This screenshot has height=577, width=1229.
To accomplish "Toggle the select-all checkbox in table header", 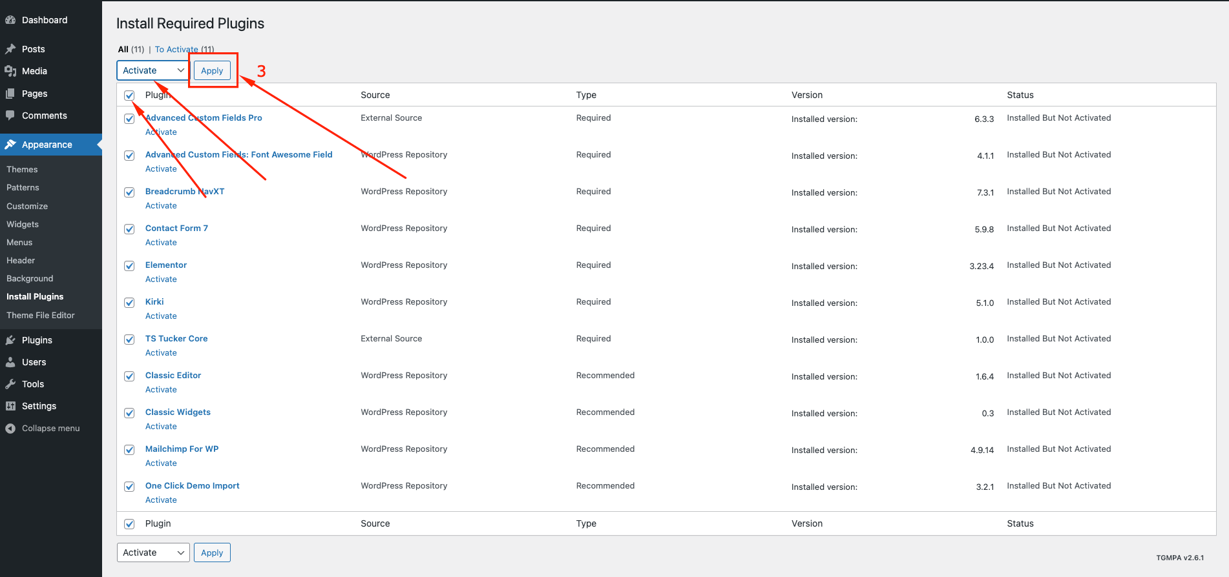I will click(x=129, y=96).
